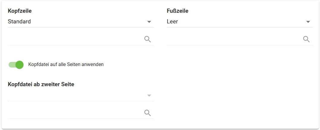
Task: Click the 'Kopfdatei auf alle Seiten anwenden' label
Action: tap(66, 64)
